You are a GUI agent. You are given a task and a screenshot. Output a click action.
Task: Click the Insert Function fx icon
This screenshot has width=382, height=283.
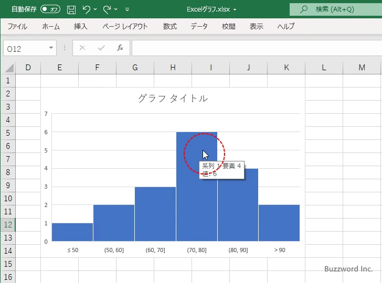tap(120, 48)
